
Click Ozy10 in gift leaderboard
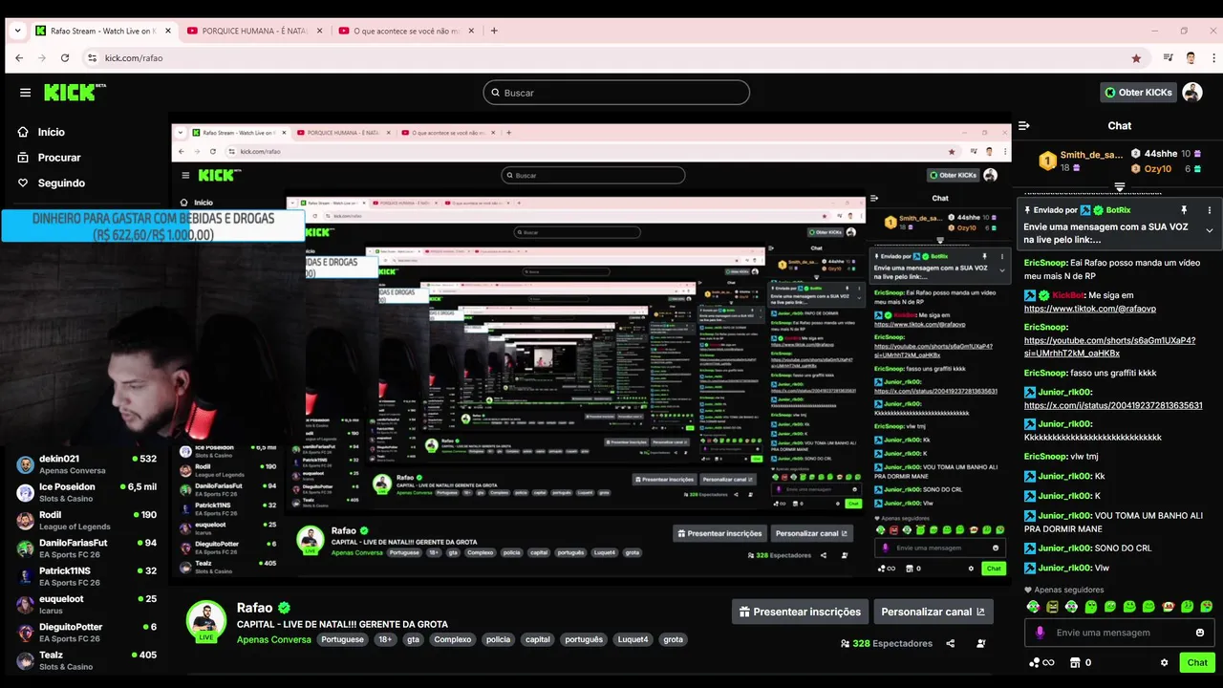coord(1158,169)
